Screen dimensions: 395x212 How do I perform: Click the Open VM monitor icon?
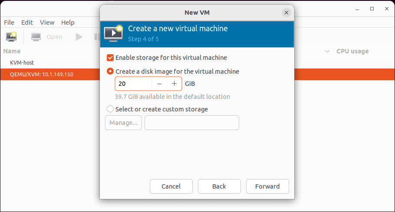pos(36,37)
